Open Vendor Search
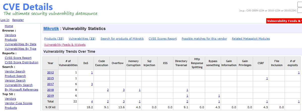Image resolution: width=302 pixels, height=111 pixels. (15, 71)
